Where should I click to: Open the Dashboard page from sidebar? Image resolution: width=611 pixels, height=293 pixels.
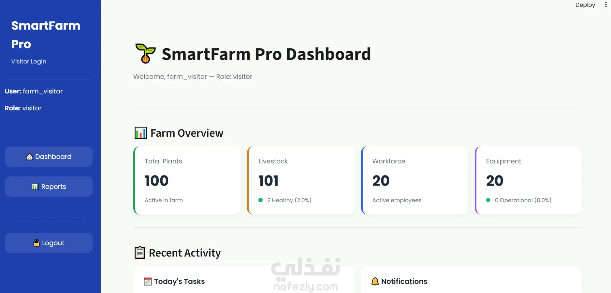(49, 157)
